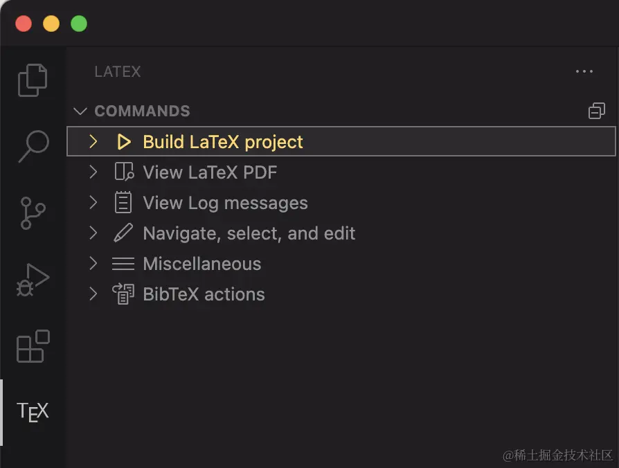619x468 pixels.
Task: Click the BibTeX actions book icon
Action: pyautogui.click(x=124, y=294)
